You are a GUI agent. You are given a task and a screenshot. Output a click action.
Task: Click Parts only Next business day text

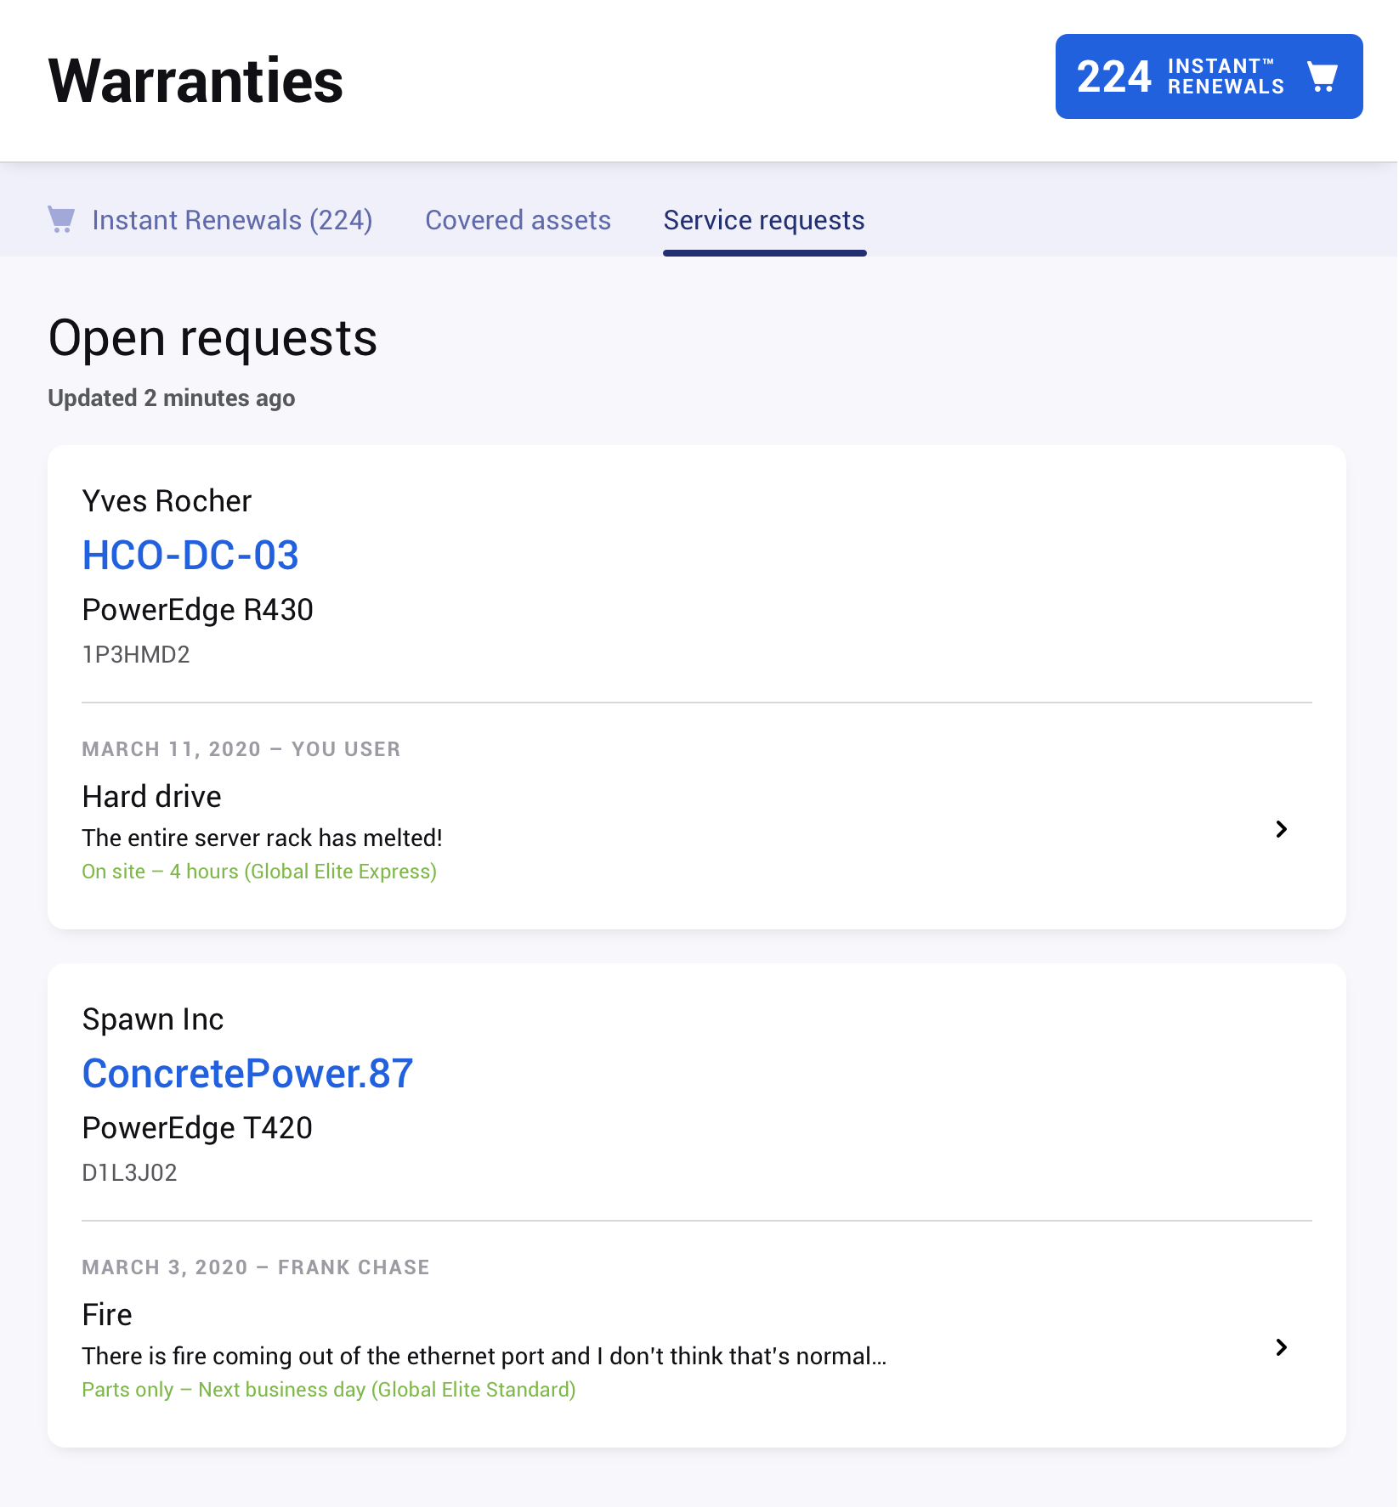(329, 1390)
